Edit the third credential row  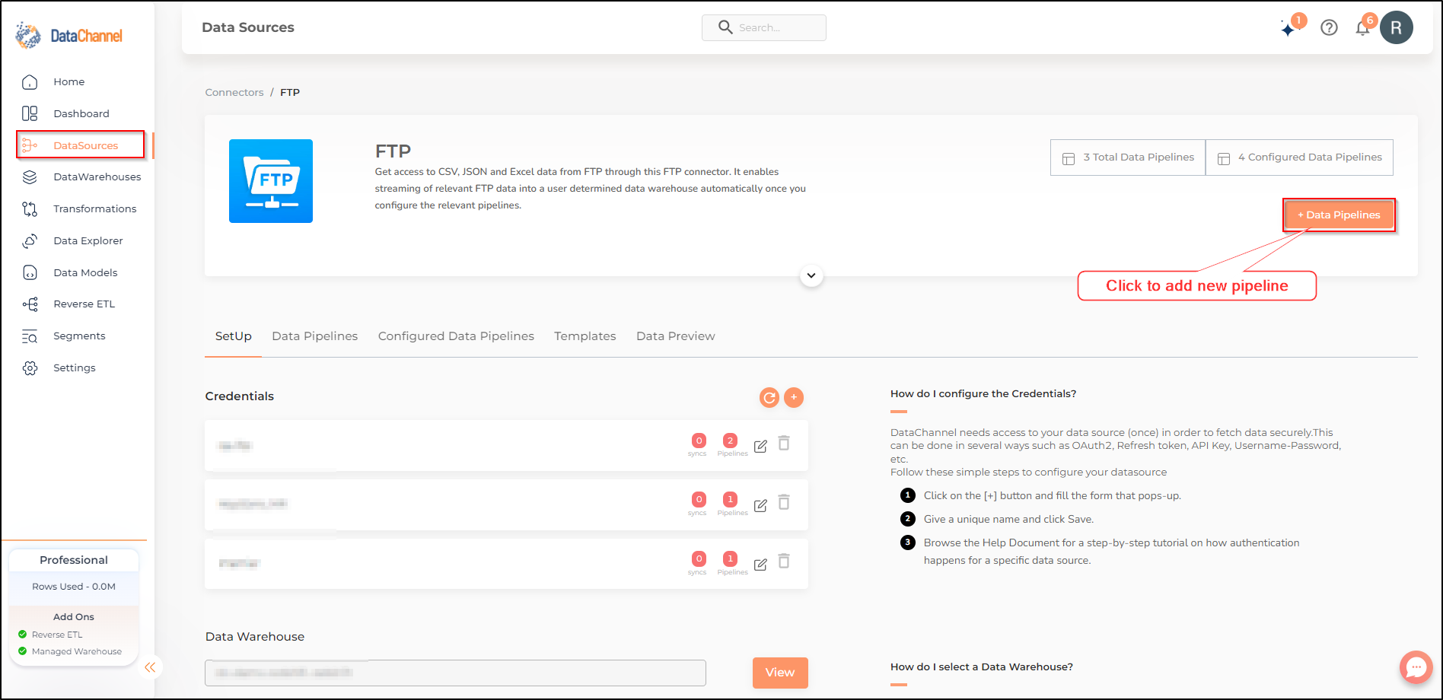click(760, 565)
